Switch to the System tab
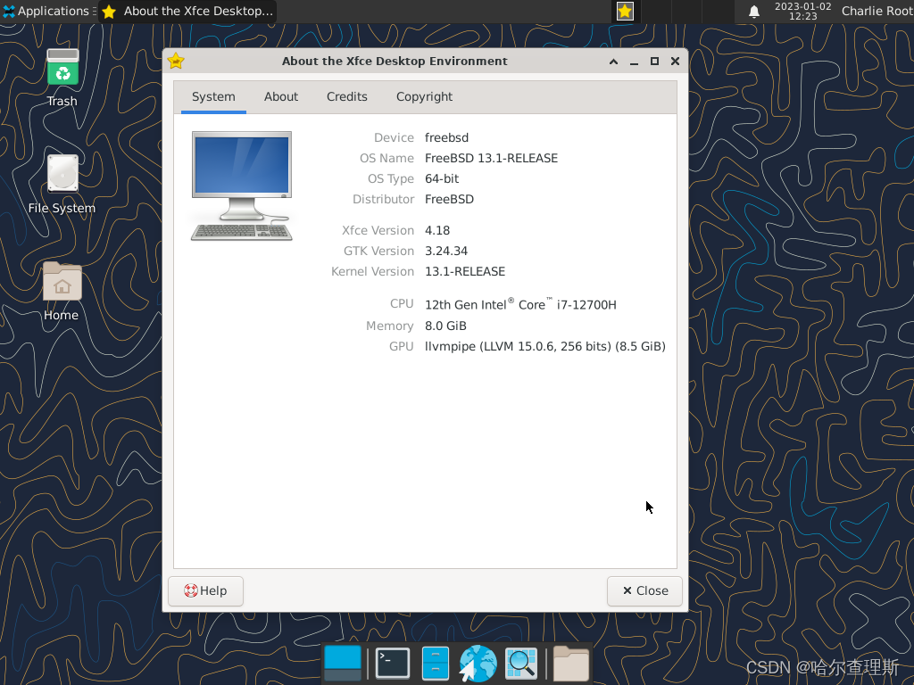Image resolution: width=914 pixels, height=685 pixels. click(213, 96)
